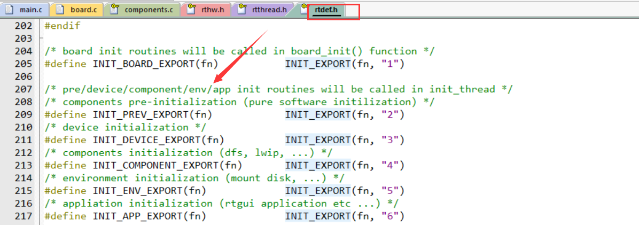Click INIT_ENV_EXPORT(fn) macro name
639x225 pixels.
(149, 191)
